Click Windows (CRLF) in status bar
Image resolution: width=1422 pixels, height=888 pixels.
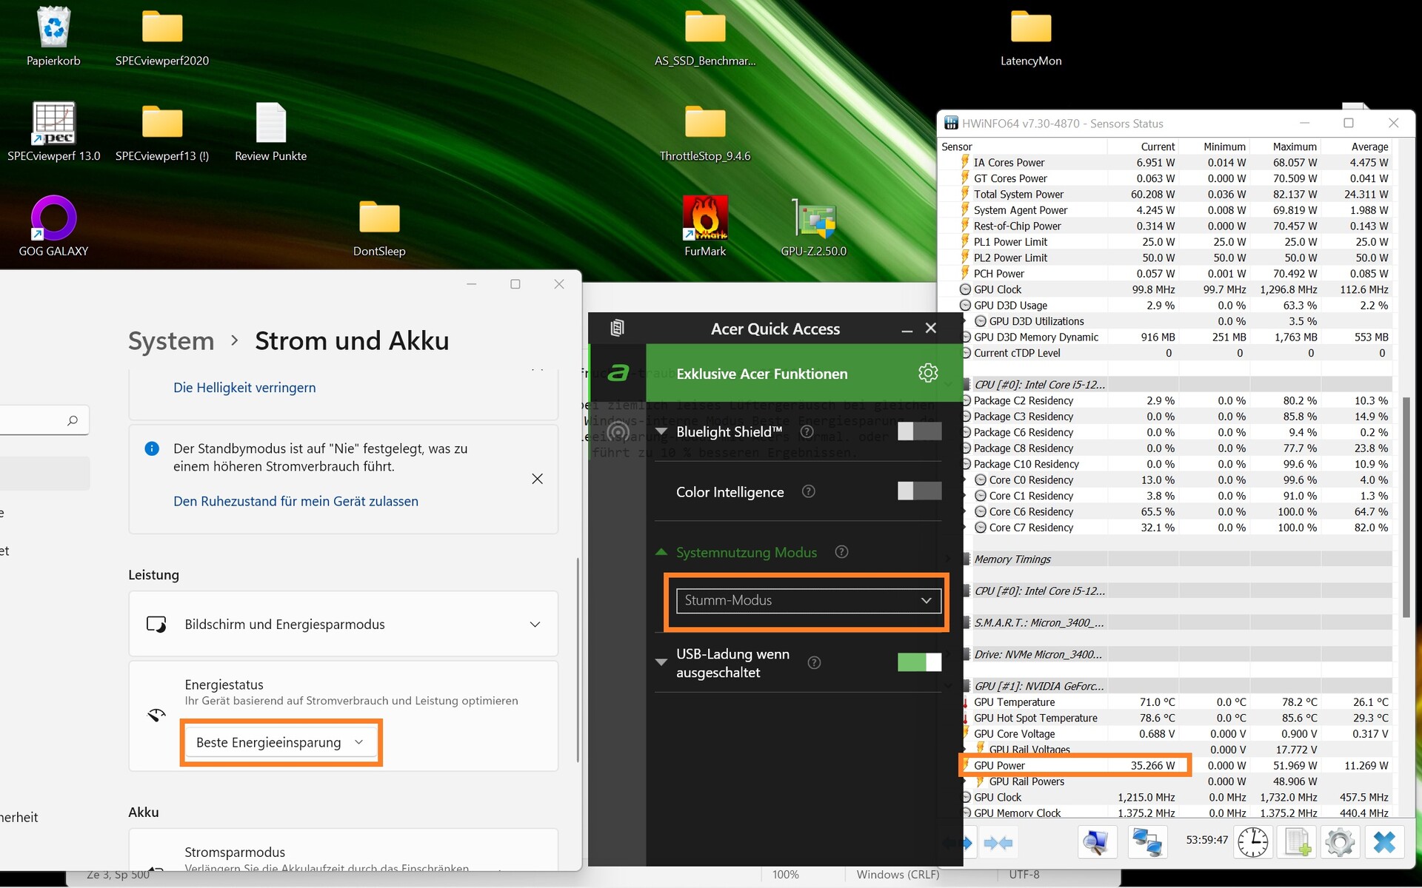click(x=898, y=875)
